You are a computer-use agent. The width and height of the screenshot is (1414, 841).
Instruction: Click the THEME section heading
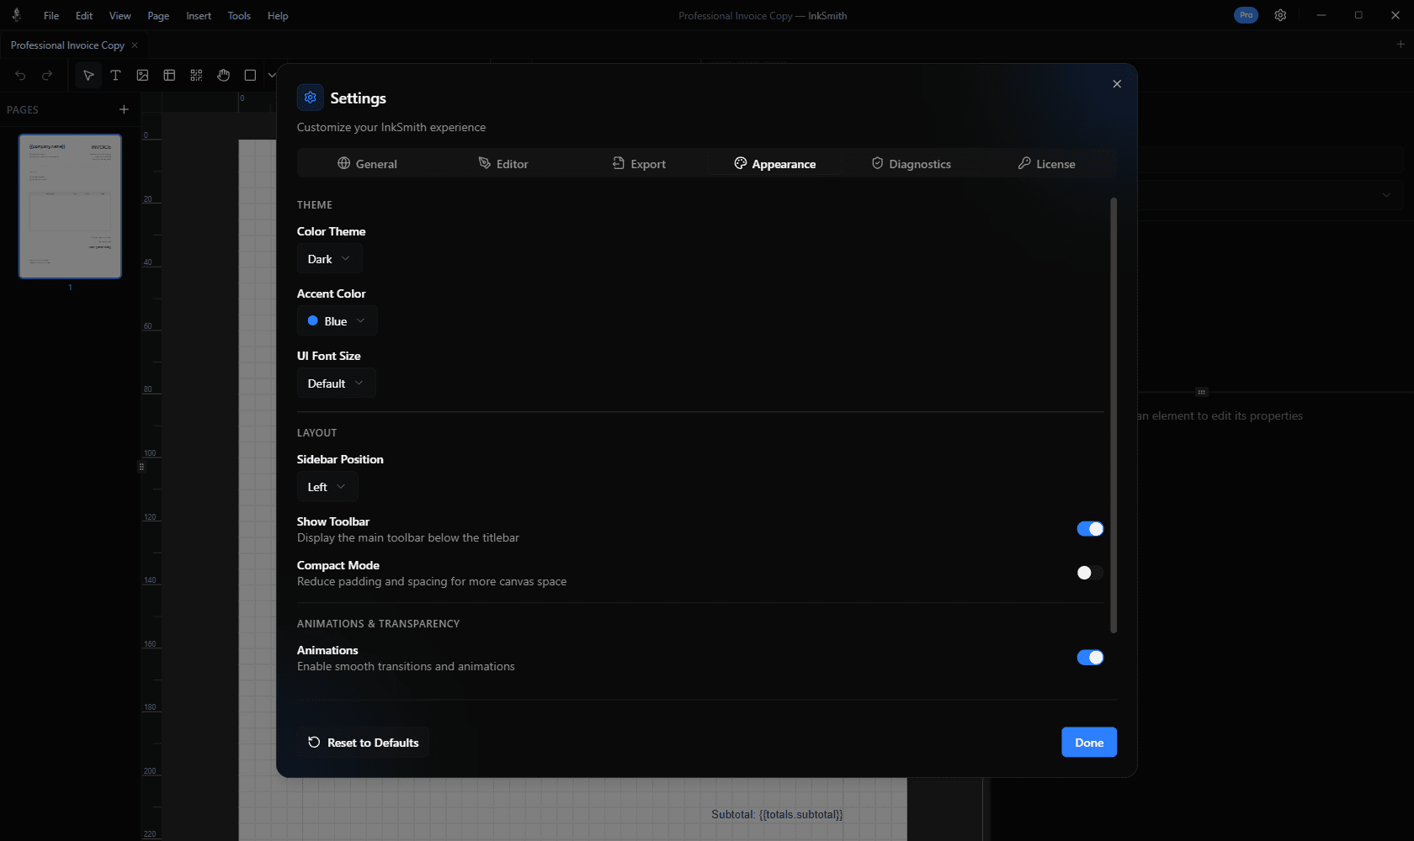coord(315,205)
